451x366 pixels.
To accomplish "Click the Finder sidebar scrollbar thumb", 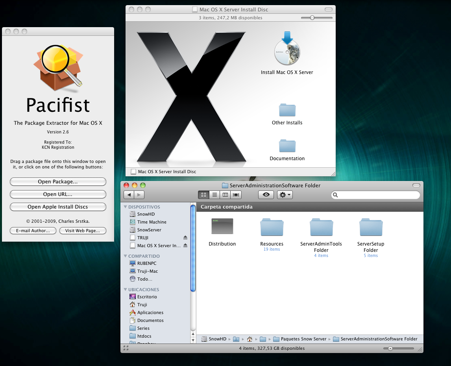I will coord(193,248).
